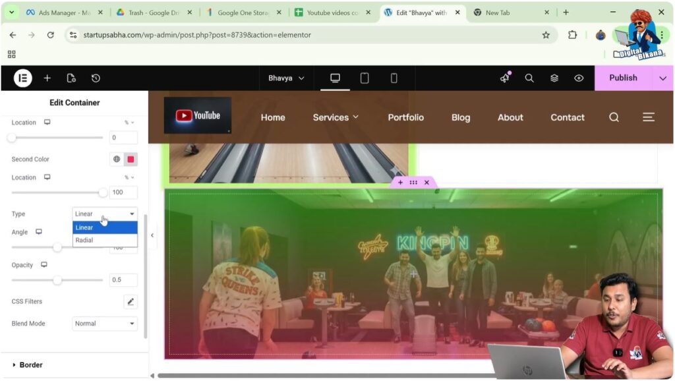The width and height of the screenshot is (675, 381).
Task: Edit CSS Filters with pencil icon
Action: [x=131, y=301]
